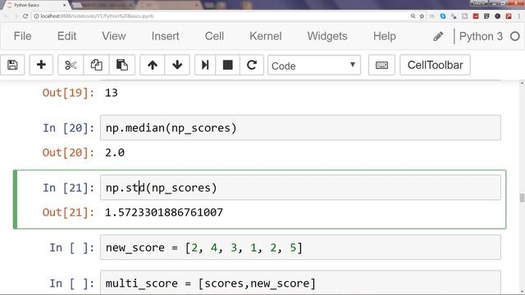The height and width of the screenshot is (295, 525).
Task: Open the Kernel menu
Action: (266, 36)
